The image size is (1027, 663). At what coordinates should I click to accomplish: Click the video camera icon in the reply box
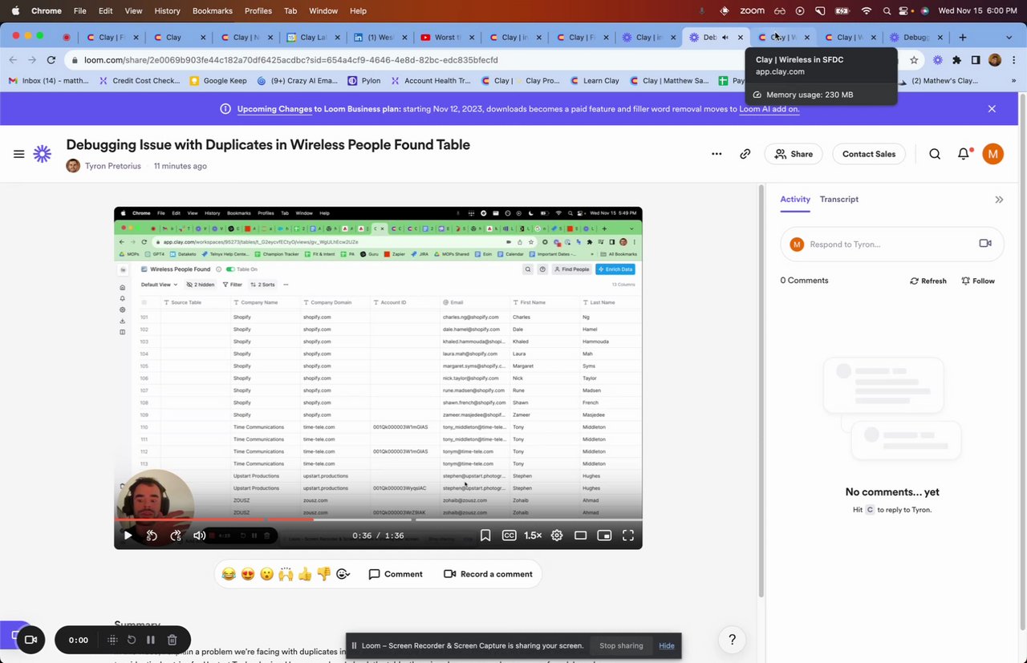pyautogui.click(x=985, y=244)
